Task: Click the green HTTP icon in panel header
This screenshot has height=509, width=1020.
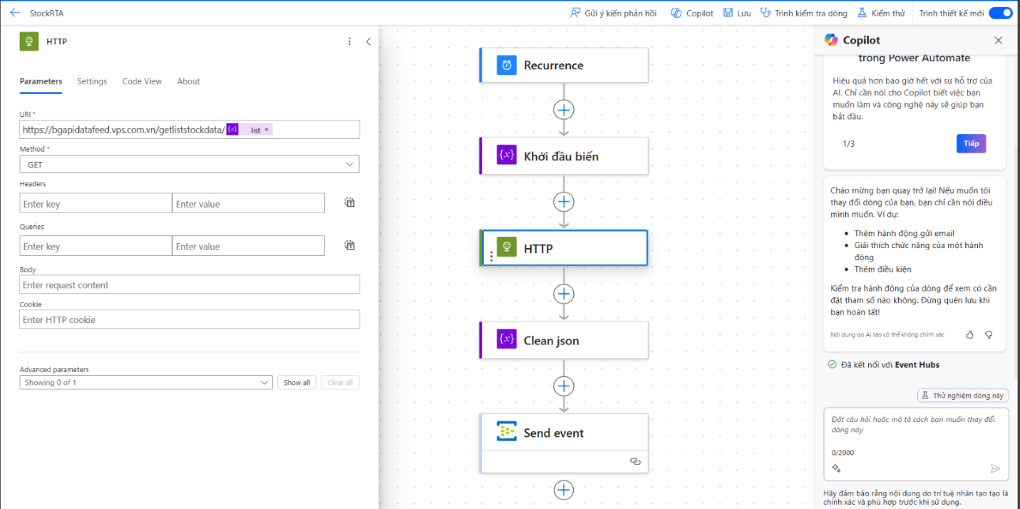Action: [x=29, y=41]
